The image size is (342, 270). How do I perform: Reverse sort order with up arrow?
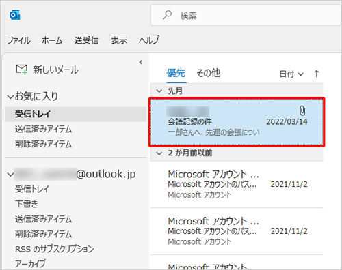pyautogui.click(x=317, y=74)
